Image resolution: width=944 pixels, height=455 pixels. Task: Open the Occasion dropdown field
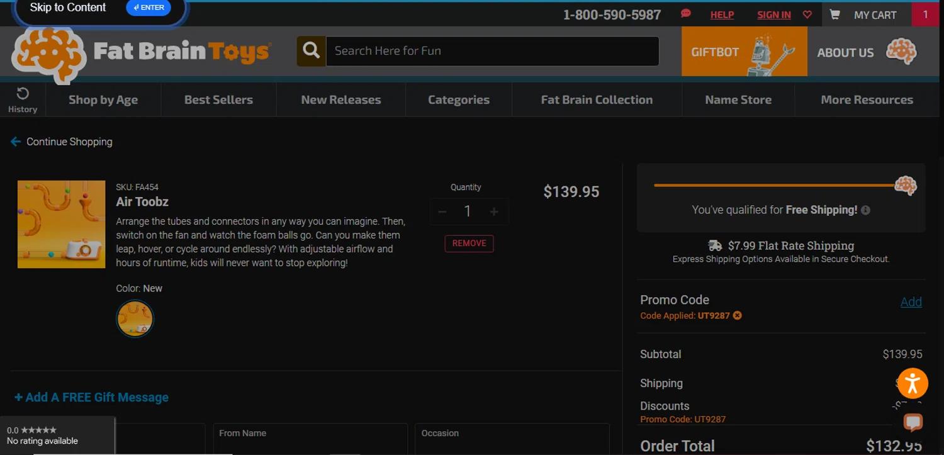tap(512, 439)
